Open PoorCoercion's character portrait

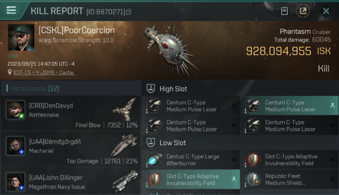point(21,37)
